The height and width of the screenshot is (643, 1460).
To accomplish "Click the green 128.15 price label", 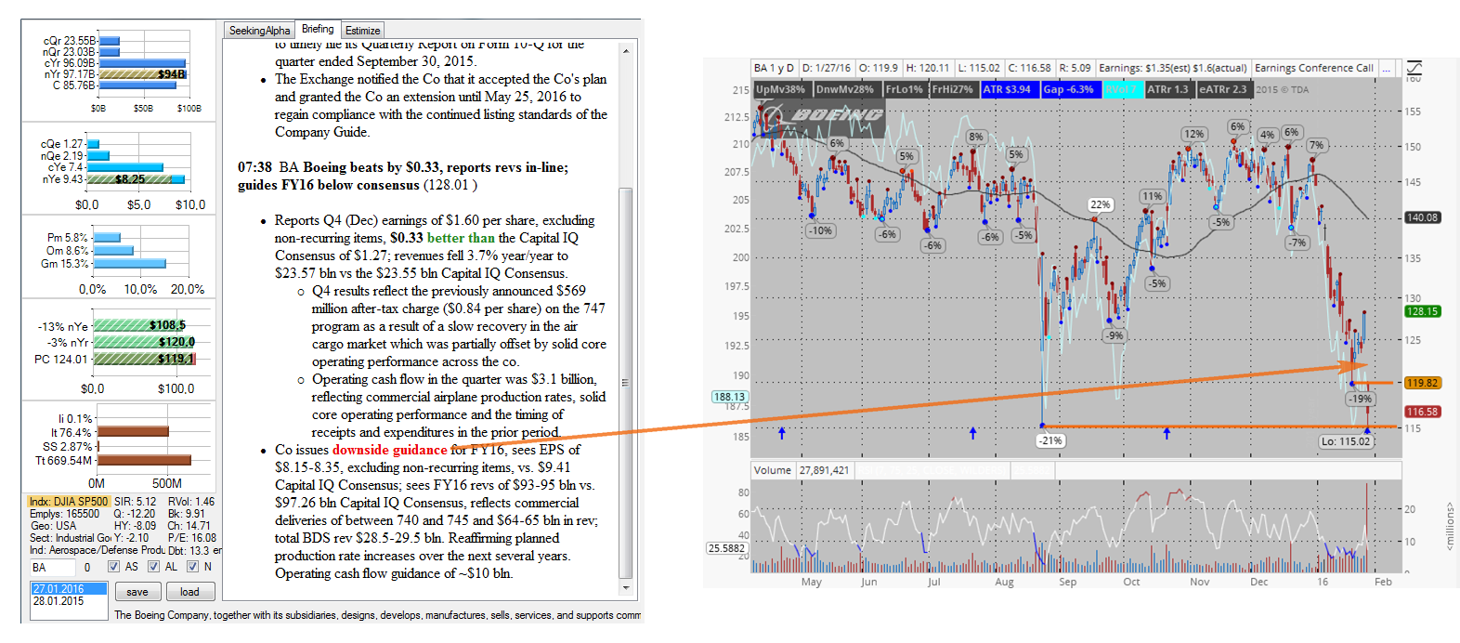I will pyautogui.click(x=1422, y=311).
